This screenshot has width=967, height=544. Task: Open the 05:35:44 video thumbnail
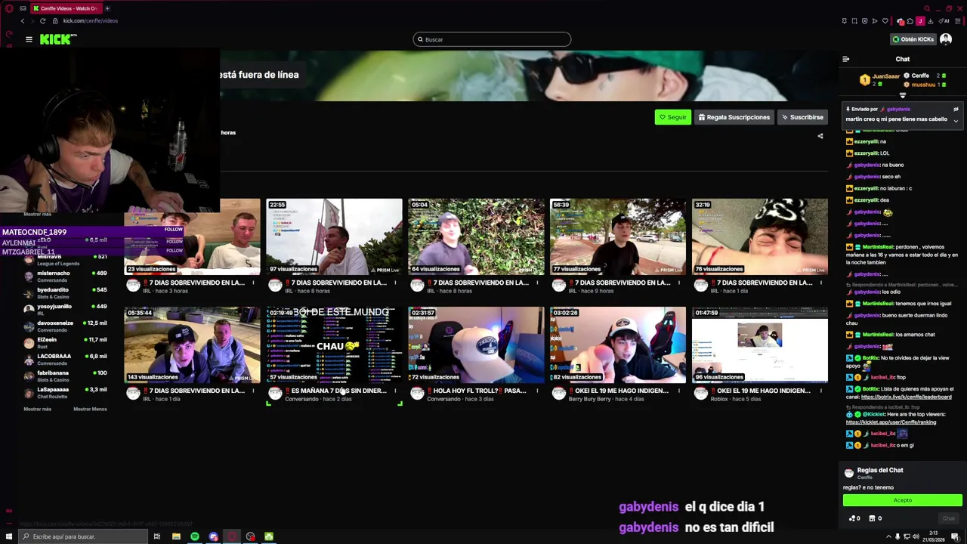click(x=192, y=345)
